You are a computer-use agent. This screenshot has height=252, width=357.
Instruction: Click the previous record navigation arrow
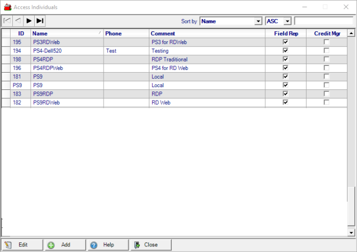18,21
